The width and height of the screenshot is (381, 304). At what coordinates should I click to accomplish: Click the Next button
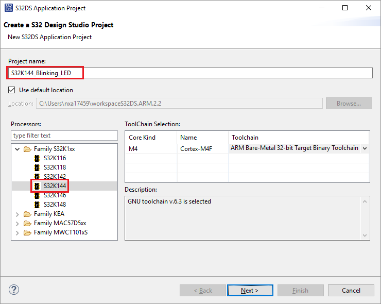pyautogui.click(x=250, y=291)
